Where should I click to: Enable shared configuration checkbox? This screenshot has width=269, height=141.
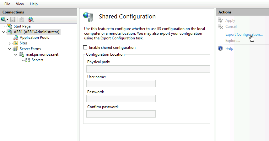click(x=85, y=47)
